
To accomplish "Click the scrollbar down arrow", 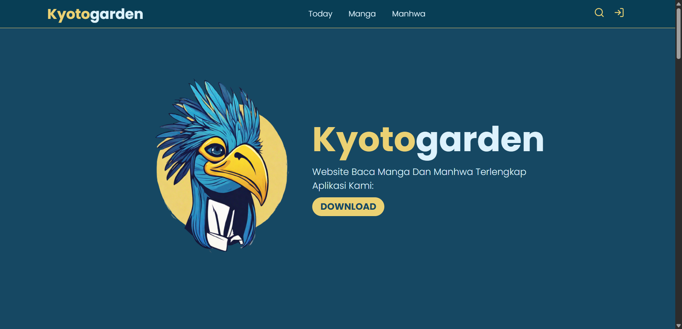I will tap(679, 326).
